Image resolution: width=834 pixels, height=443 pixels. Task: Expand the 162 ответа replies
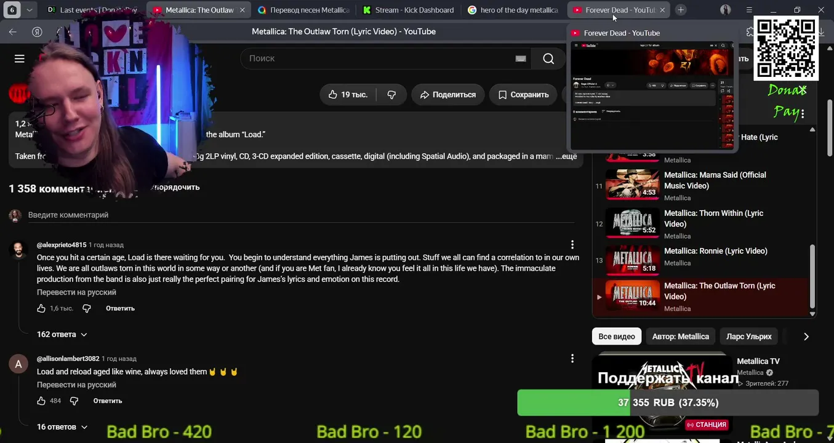click(62, 335)
